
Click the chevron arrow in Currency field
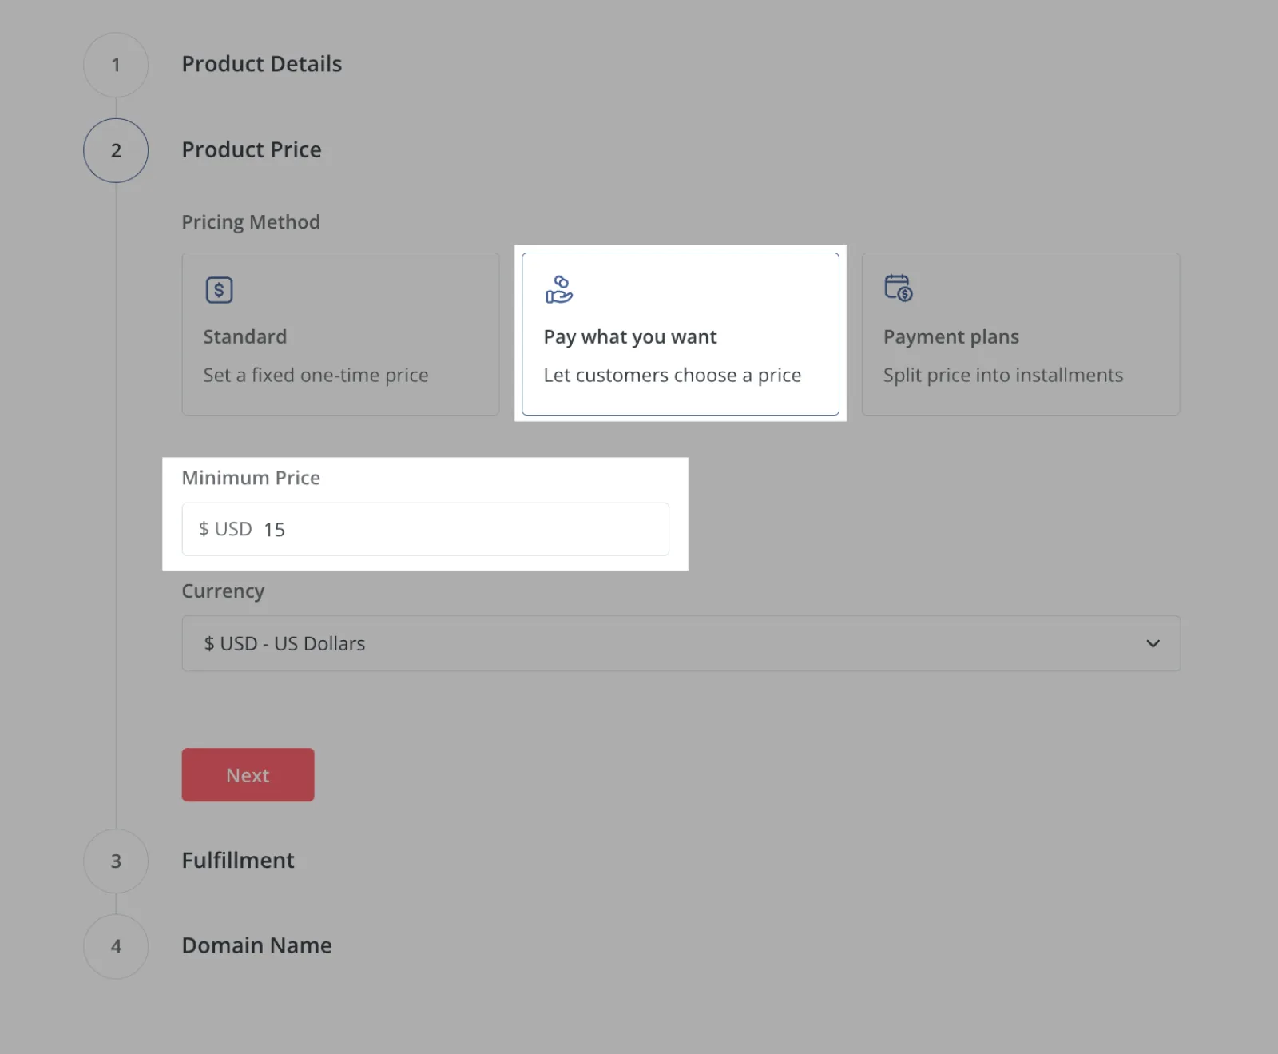pos(1153,643)
